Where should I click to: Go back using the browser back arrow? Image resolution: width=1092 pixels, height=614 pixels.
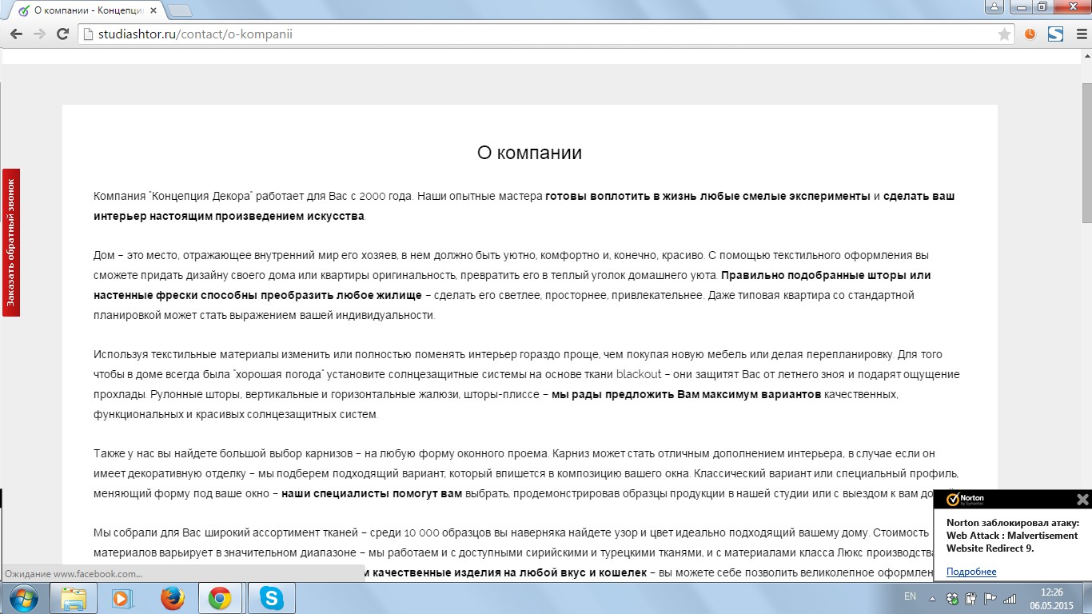pos(16,34)
